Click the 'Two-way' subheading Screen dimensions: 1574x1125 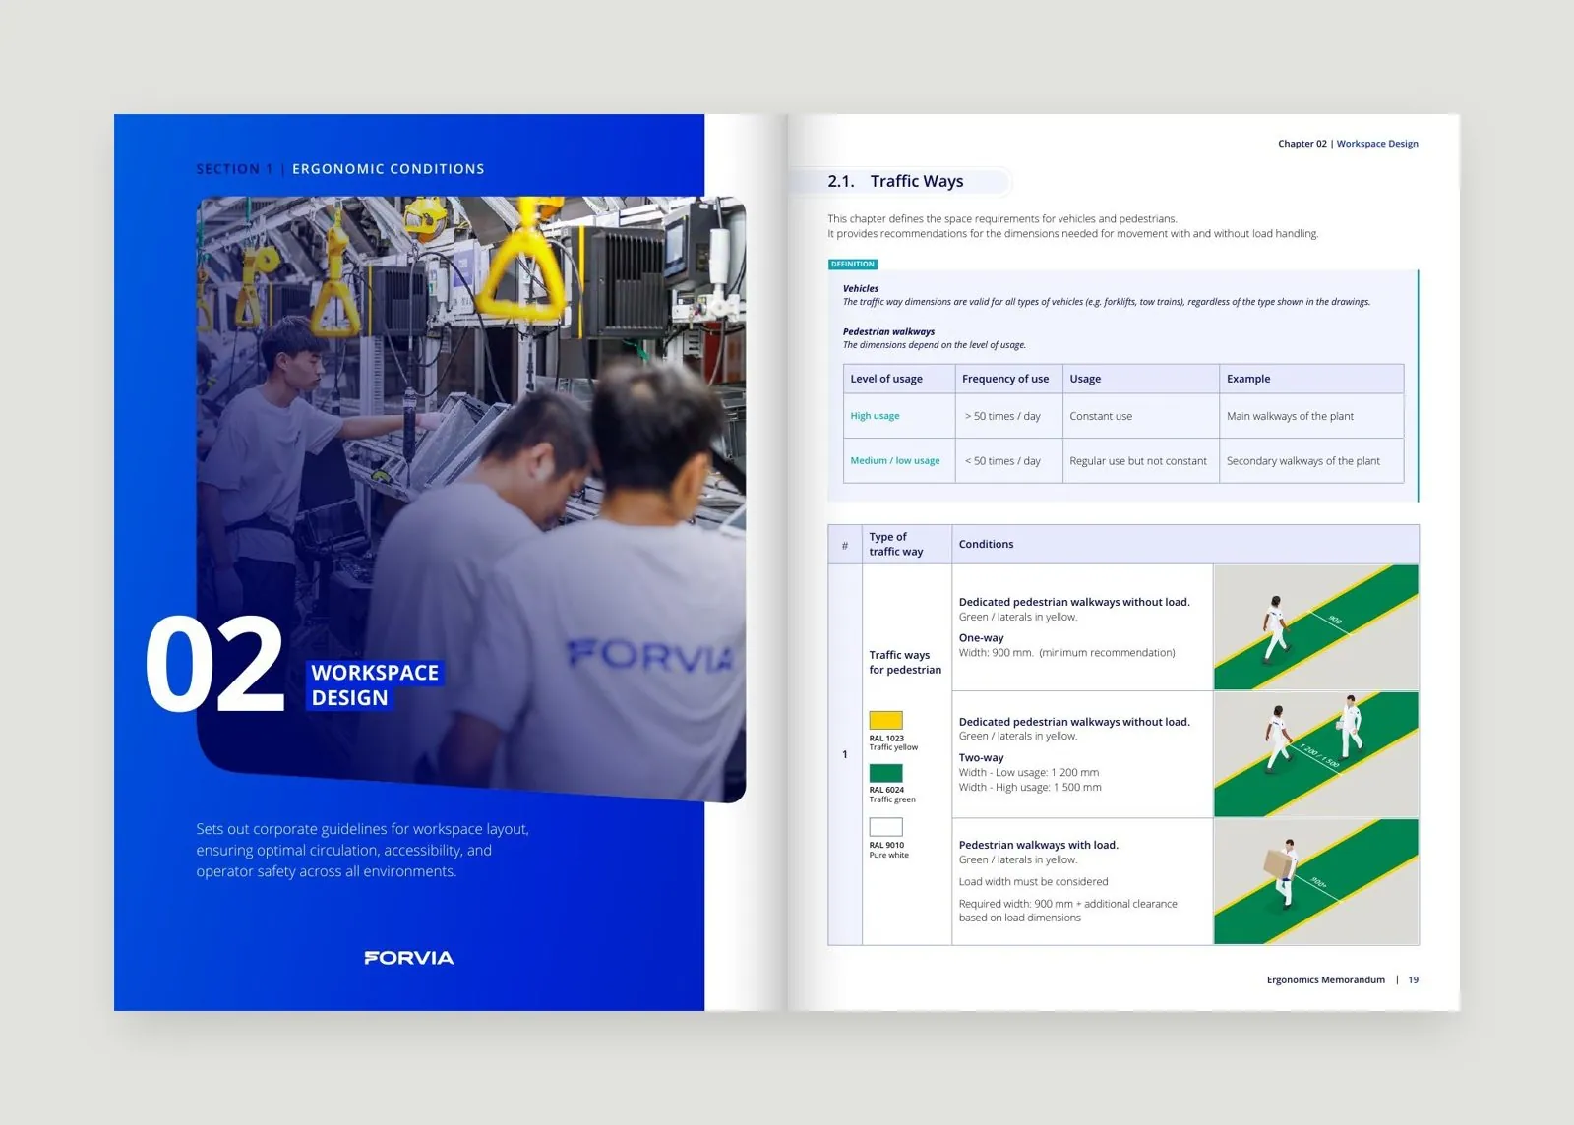point(981,757)
